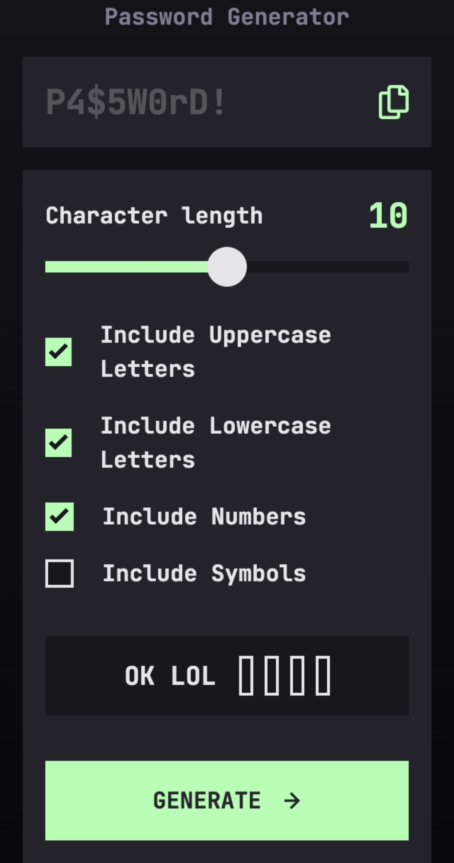This screenshot has height=863, width=454.
Task: Click the GENERATE button text
Action: click(207, 800)
